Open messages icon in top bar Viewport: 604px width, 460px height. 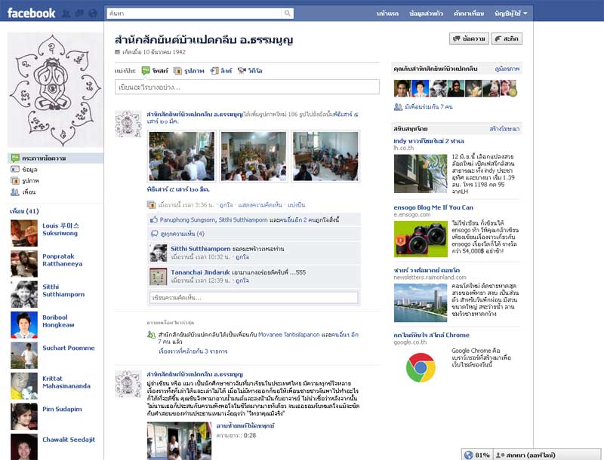pyautogui.click(x=79, y=14)
